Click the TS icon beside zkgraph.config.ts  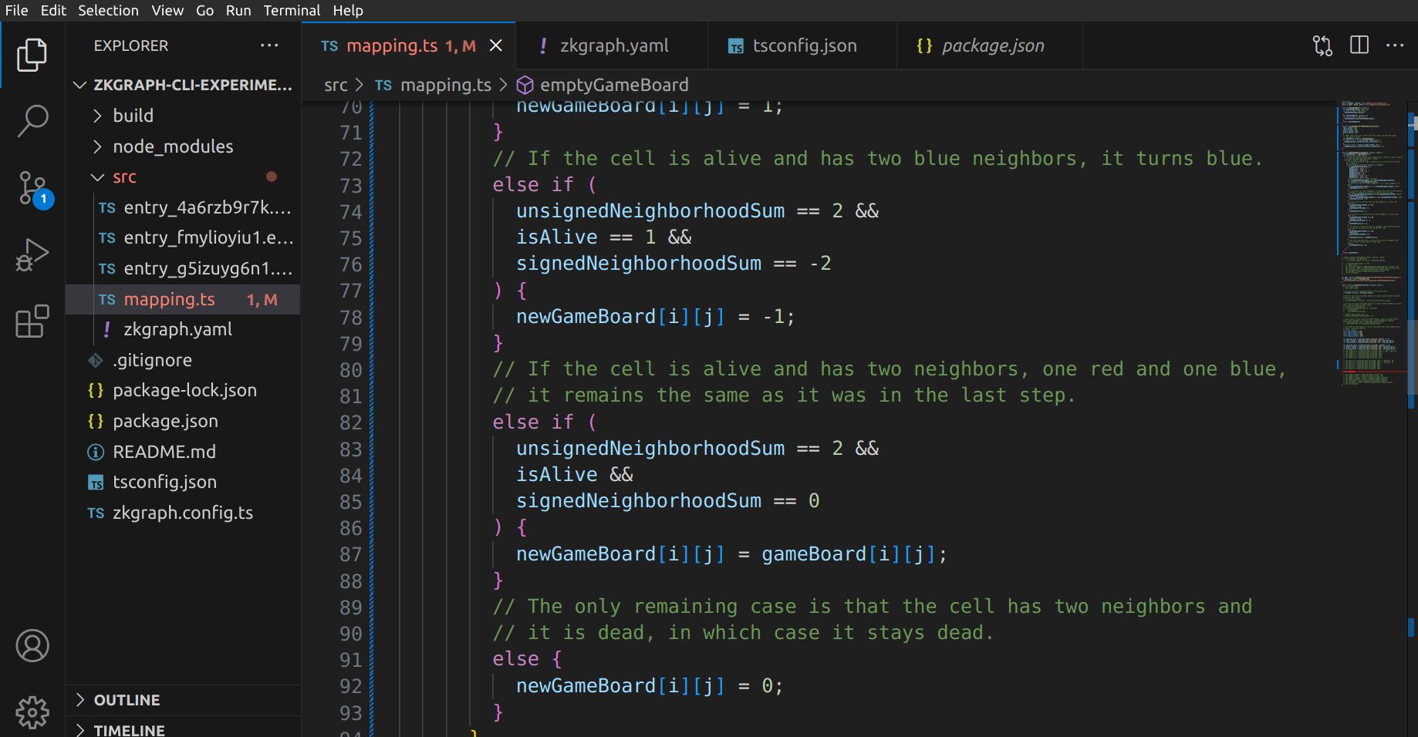click(x=96, y=513)
